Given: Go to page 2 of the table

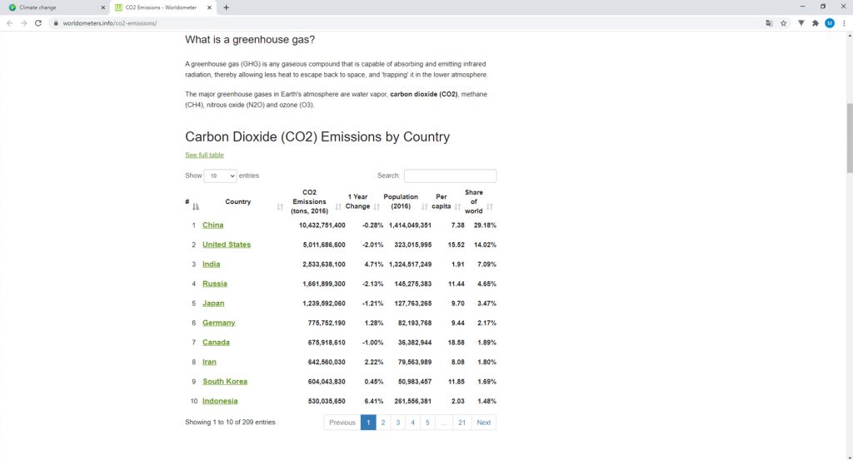Looking at the screenshot, I should [x=383, y=423].
